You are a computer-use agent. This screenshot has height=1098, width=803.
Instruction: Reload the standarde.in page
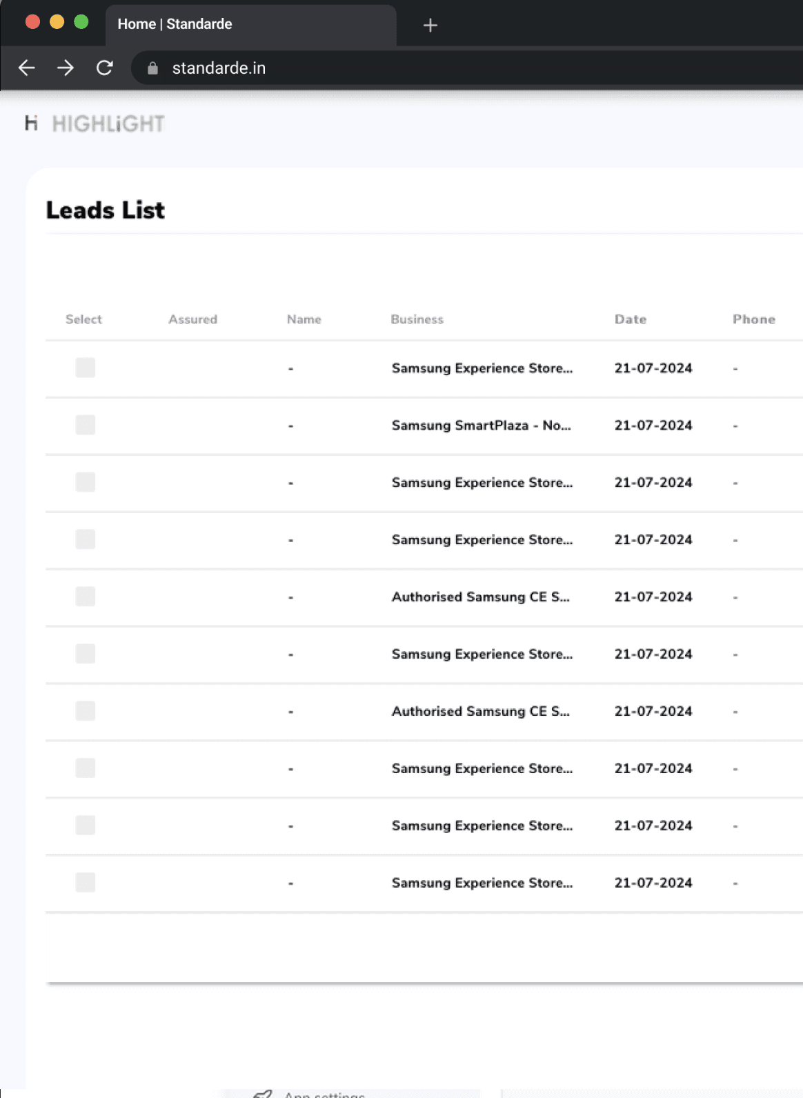click(105, 68)
